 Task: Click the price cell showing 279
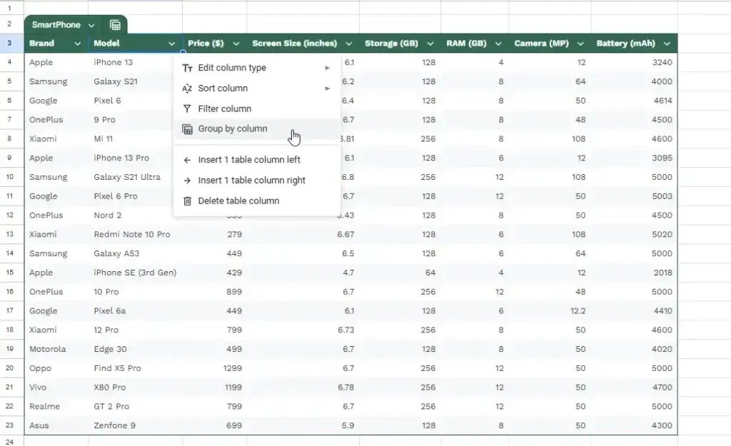pos(214,235)
